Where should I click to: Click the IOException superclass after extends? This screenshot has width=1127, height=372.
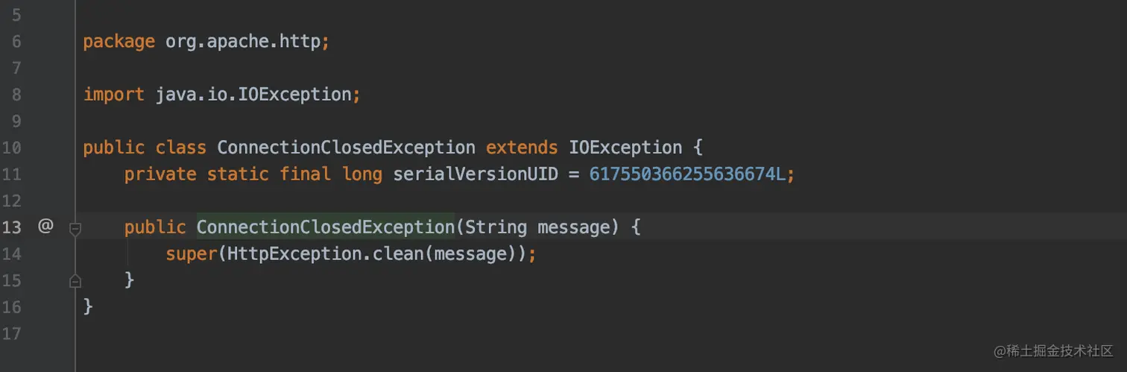[625, 148]
